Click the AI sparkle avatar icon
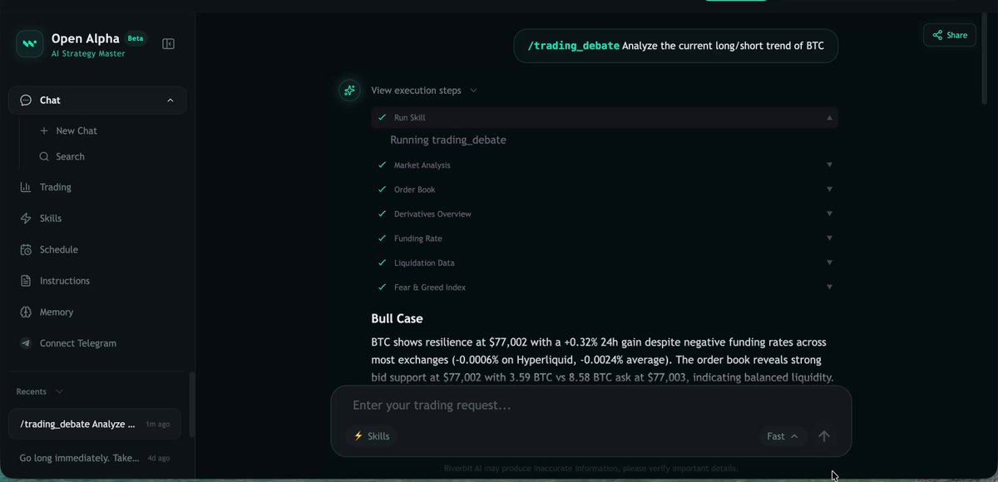998x482 pixels. [x=349, y=91]
